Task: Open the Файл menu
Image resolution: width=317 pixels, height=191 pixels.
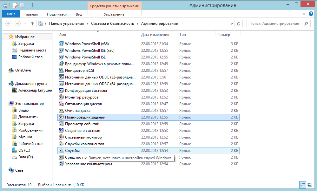Action: click(11, 14)
